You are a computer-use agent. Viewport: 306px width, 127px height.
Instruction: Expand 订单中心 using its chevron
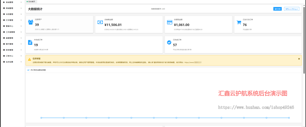[x=21, y=56]
